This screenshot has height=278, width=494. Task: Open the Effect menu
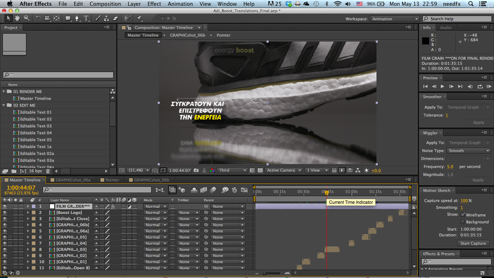click(154, 4)
